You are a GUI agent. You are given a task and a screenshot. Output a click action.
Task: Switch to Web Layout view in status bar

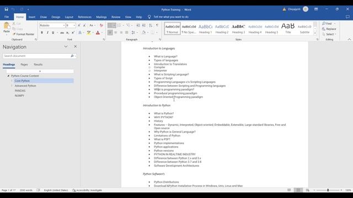(x=308, y=190)
